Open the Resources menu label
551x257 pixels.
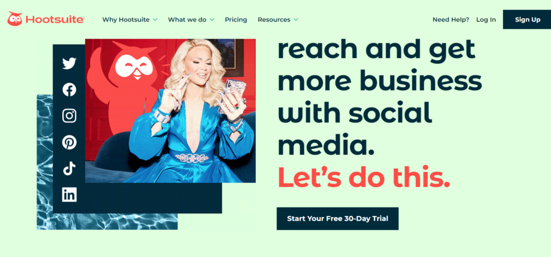[x=274, y=20]
